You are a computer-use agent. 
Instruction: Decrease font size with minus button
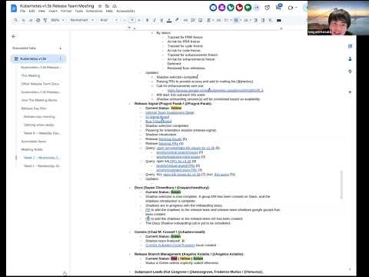click(x=125, y=20)
